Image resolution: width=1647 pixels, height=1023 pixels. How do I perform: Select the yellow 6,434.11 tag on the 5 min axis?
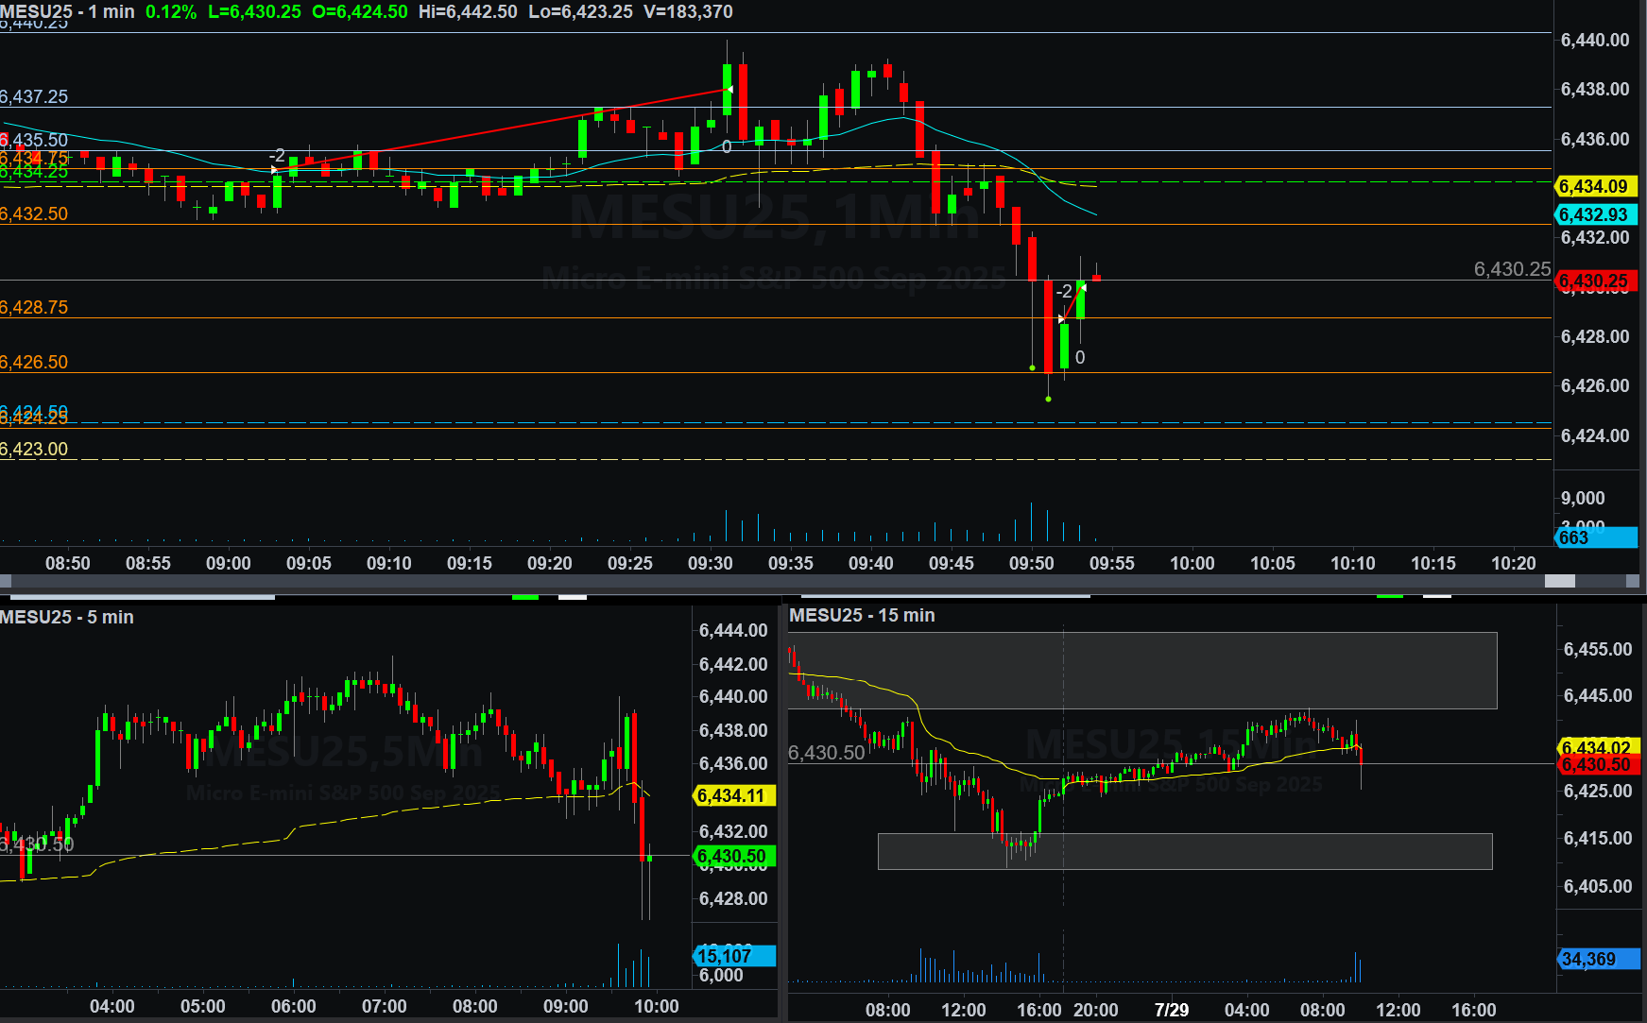734,795
